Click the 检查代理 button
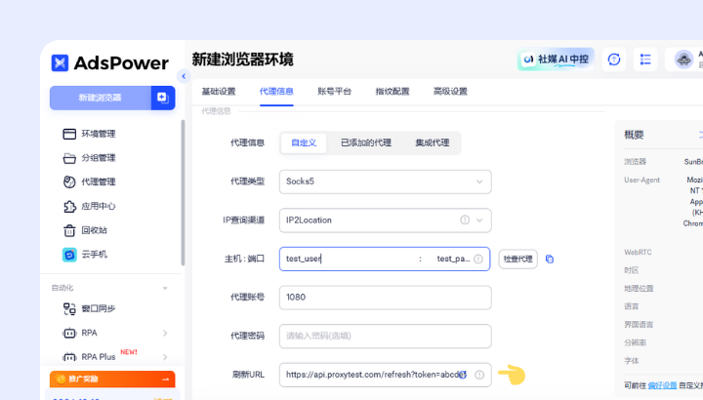The height and width of the screenshot is (400, 703). [x=517, y=259]
